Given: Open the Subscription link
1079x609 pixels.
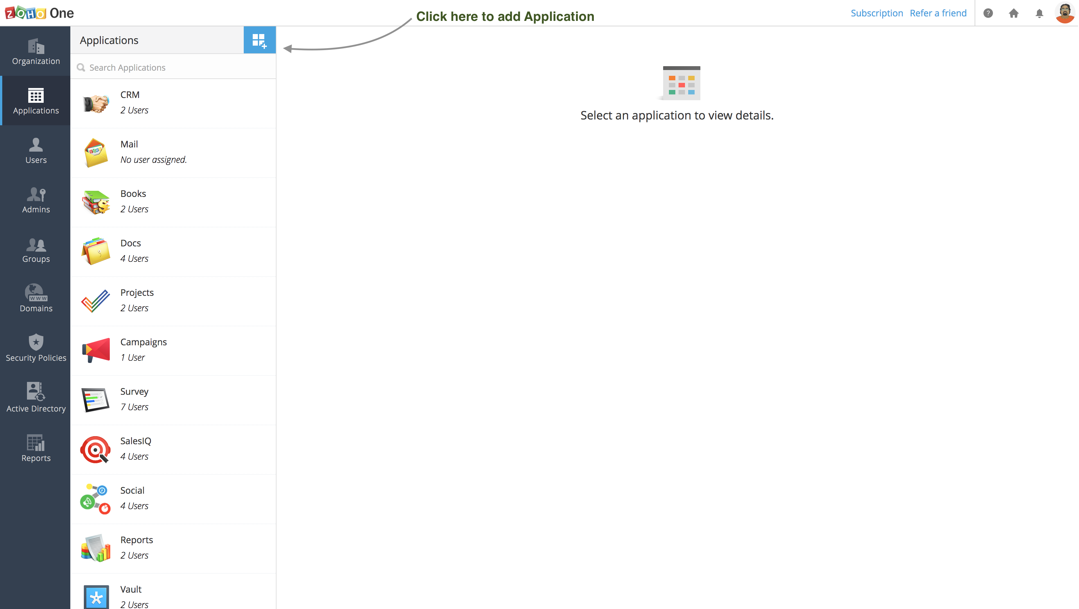Looking at the screenshot, I should 876,13.
